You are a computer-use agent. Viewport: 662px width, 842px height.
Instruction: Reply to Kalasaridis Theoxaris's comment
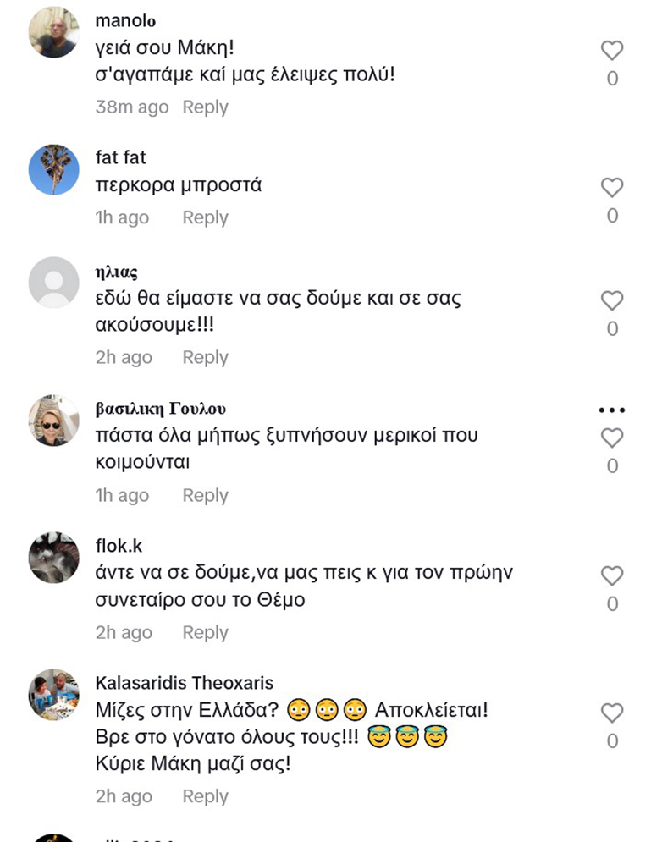[x=206, y=796]
